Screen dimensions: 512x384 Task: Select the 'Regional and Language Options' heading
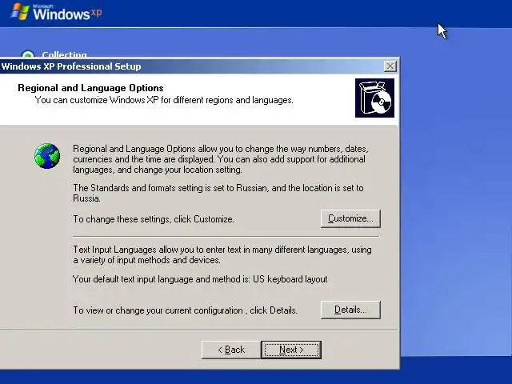[90, 88]
